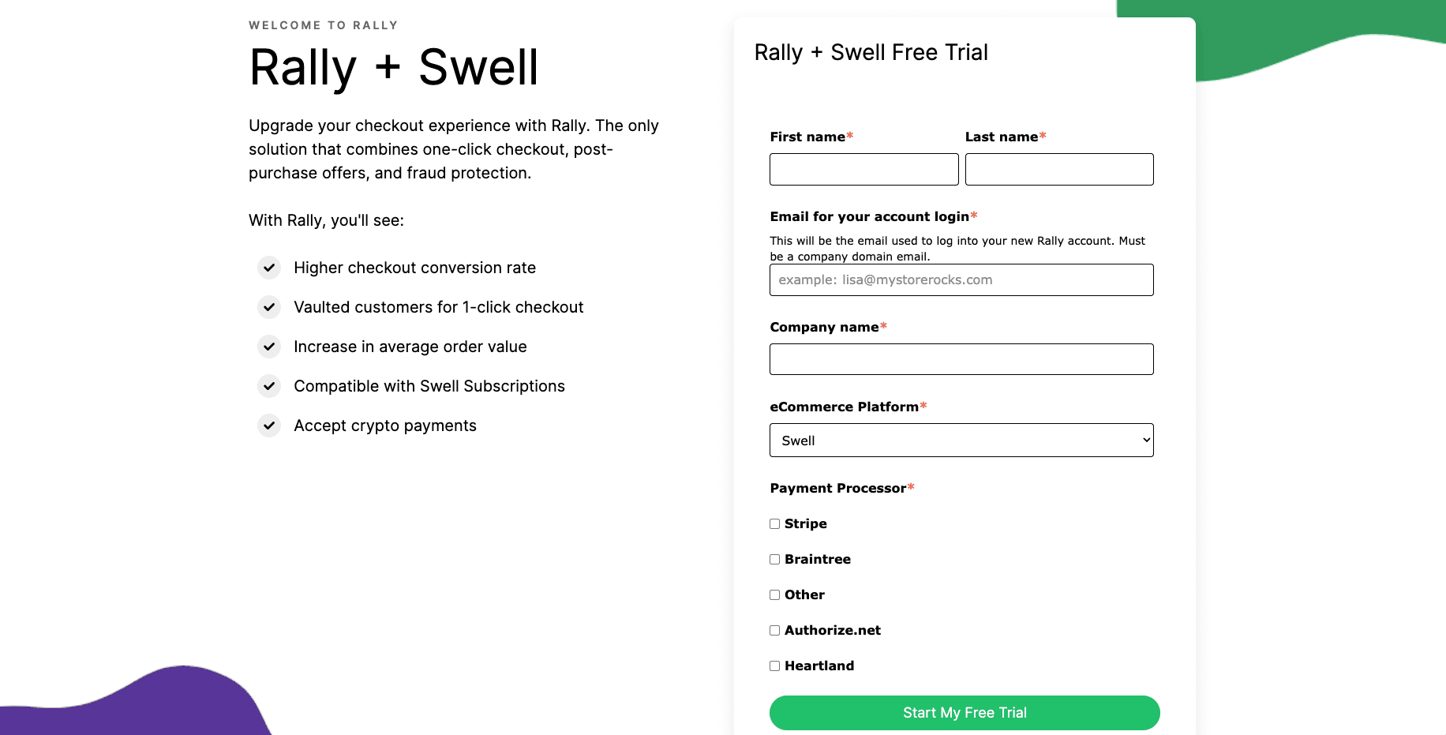Click the Payment Processor field label
The height and width of the screenshot is (735, 1446).
coord(838,488)
